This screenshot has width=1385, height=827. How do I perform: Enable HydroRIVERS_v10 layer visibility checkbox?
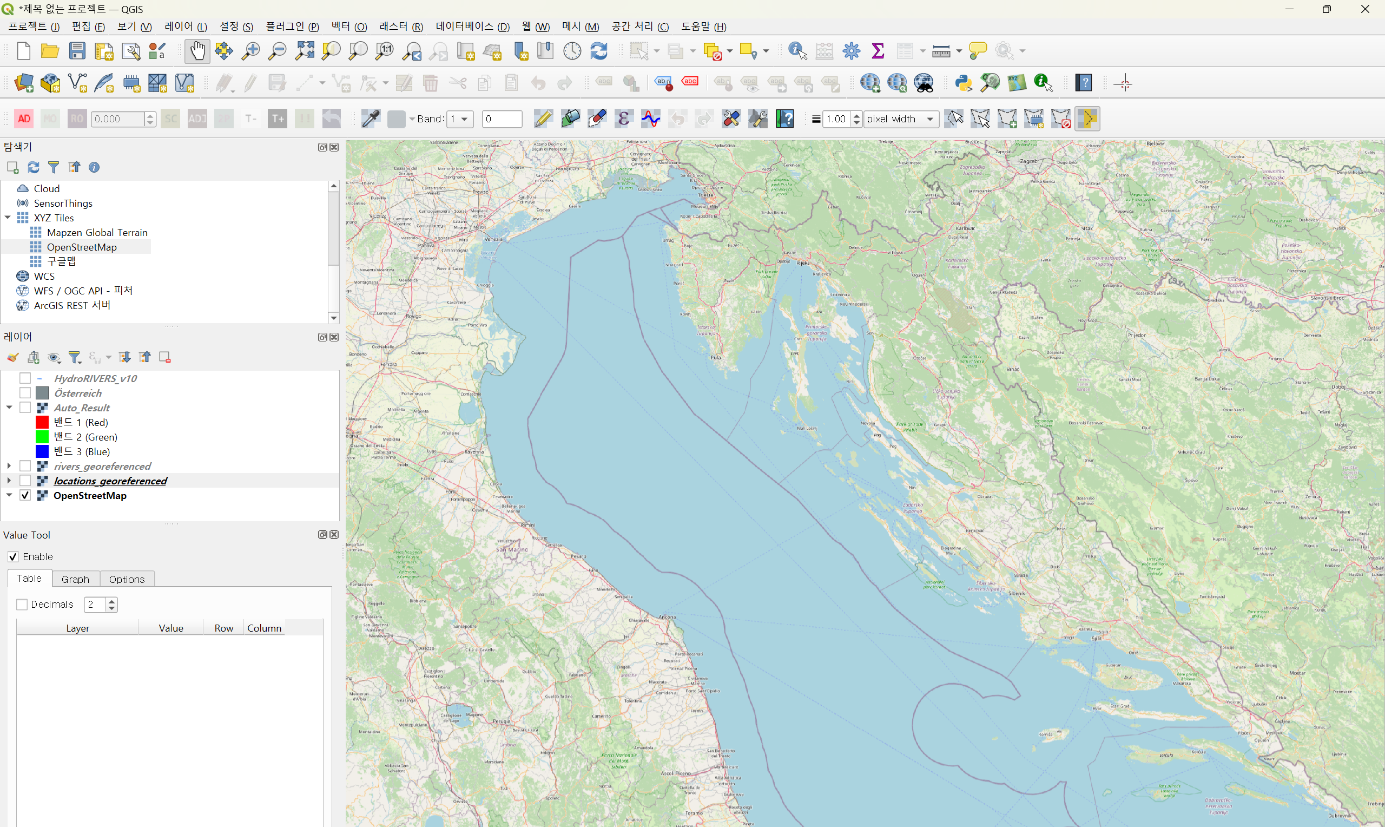(25, 378)
